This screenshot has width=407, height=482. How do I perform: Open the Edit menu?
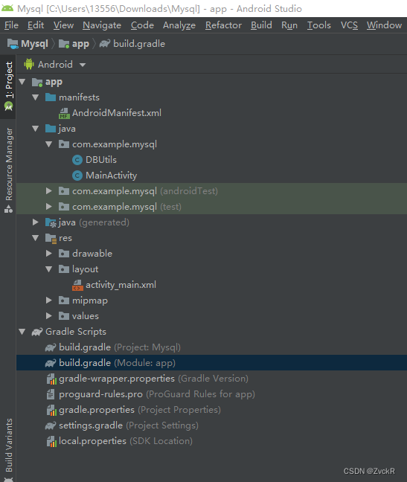click(36, 25)
